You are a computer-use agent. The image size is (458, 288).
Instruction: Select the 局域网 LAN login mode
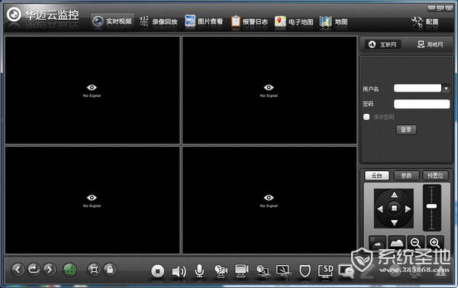coord(431,44)
